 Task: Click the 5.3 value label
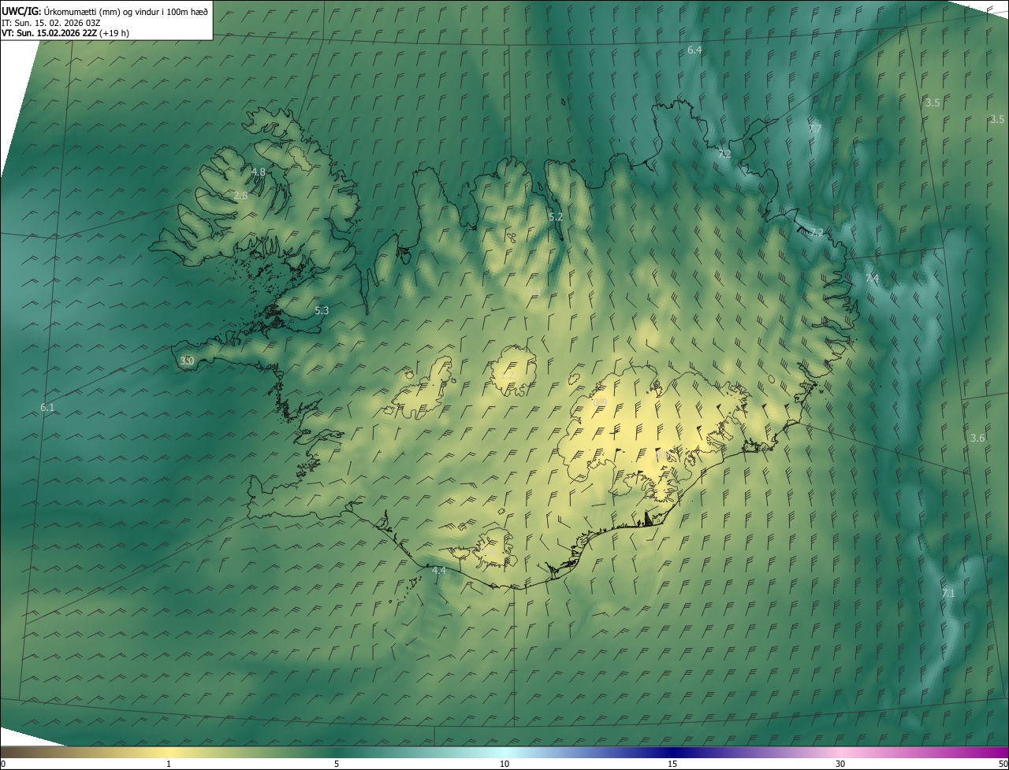pos(322,311)
